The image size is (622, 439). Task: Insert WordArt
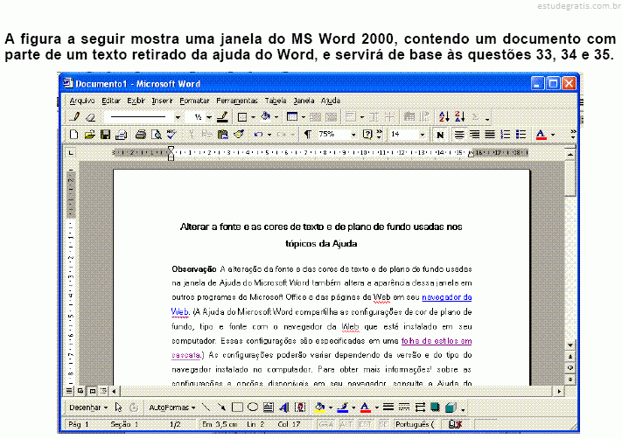284,408
